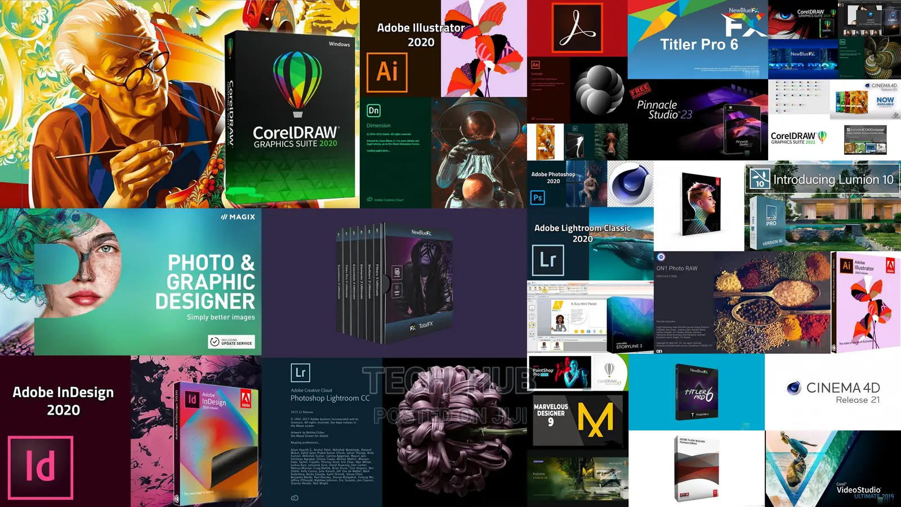
Task: Click the blue Ps Photoshop logo
Action: pos(538,197)
